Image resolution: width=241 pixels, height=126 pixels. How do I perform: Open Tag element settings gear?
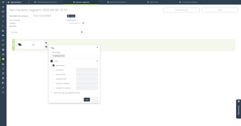click(46, 47)
